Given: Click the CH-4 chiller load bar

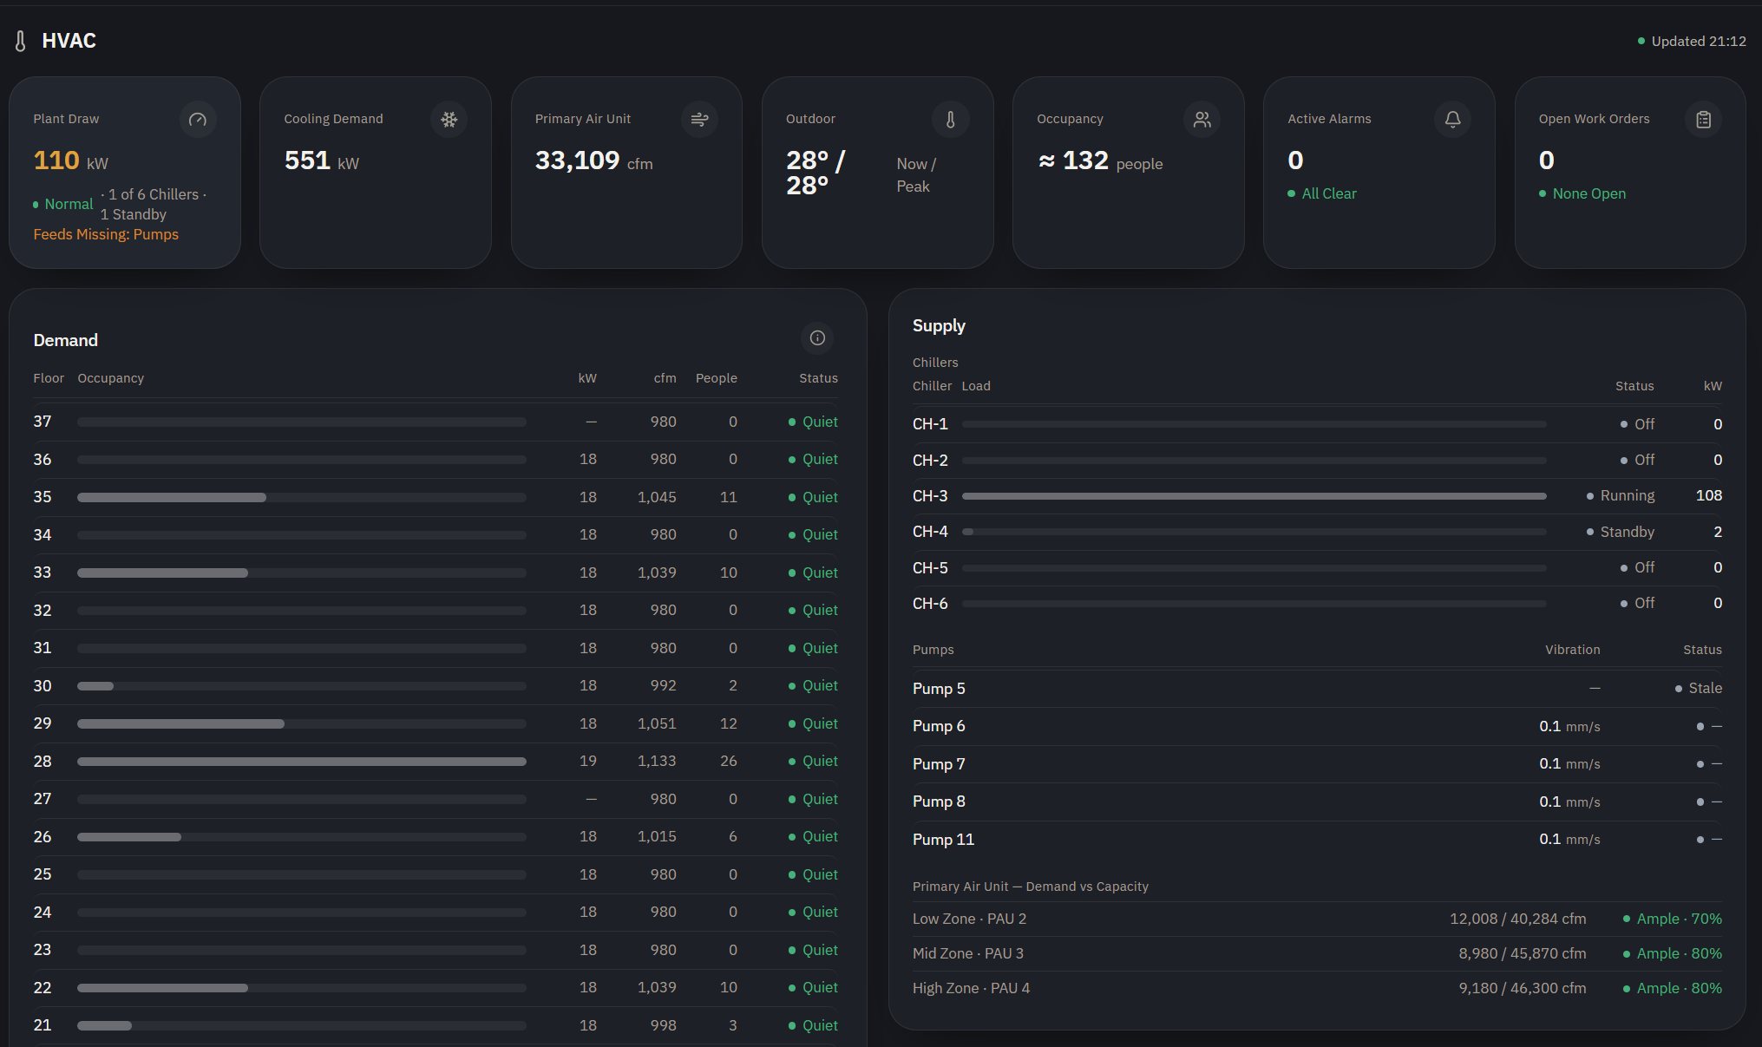Looking at the screenshot, I should coord(1254,532).
